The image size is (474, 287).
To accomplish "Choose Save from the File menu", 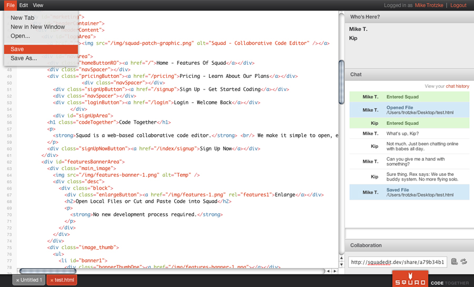I will (17, 49).
